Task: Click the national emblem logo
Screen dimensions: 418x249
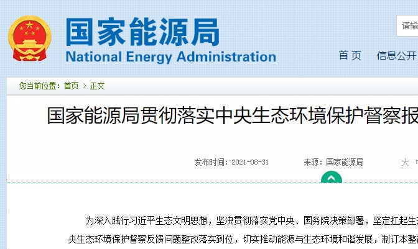Action: 30,38
